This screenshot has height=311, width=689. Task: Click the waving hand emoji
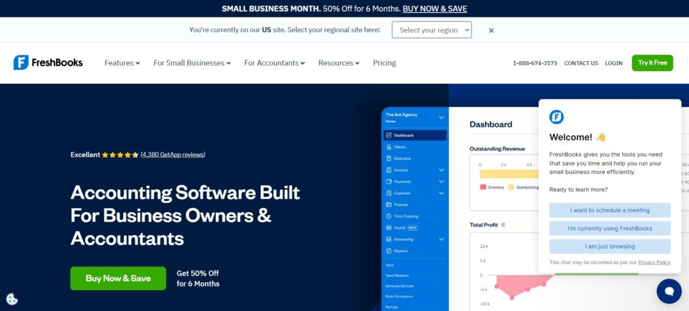pos(601,137)
